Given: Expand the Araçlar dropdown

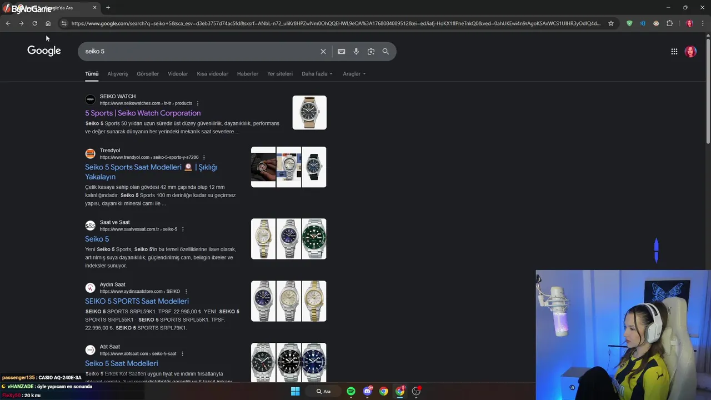Looking at the screenshot, I should coord(354,73).
